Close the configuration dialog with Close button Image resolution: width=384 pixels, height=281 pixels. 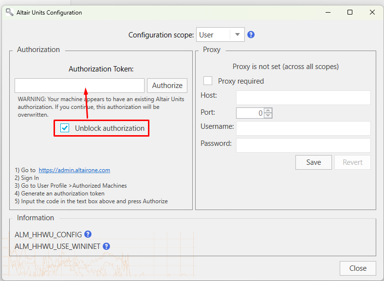358,268
